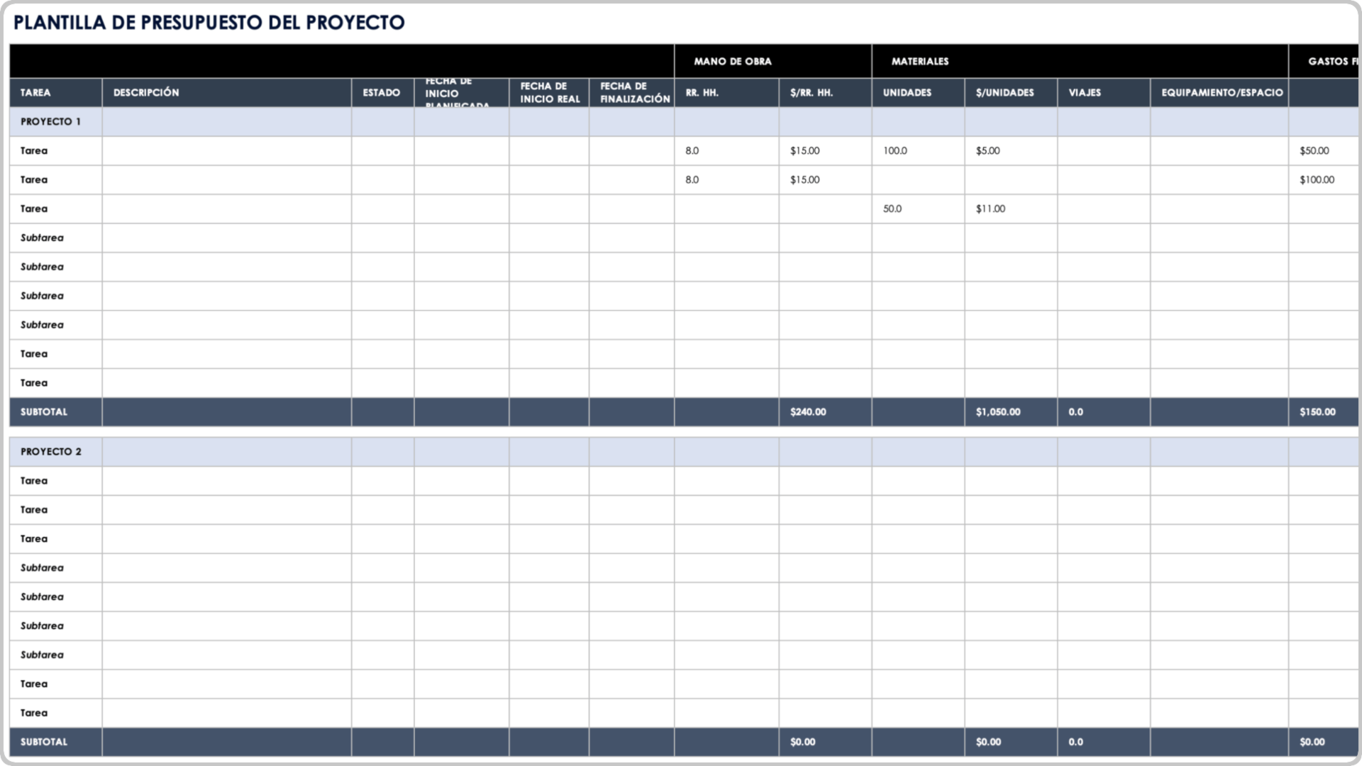Select the $150.00 subtotal cell

pyautogui.click(x=1324, y=411)
